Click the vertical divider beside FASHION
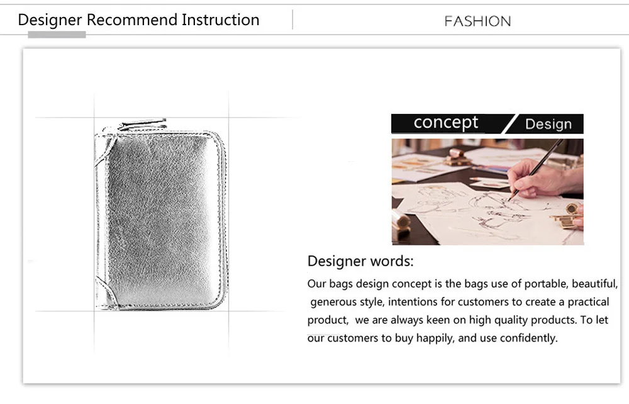This screenshot has width=629, height=404. click(292, 20)
